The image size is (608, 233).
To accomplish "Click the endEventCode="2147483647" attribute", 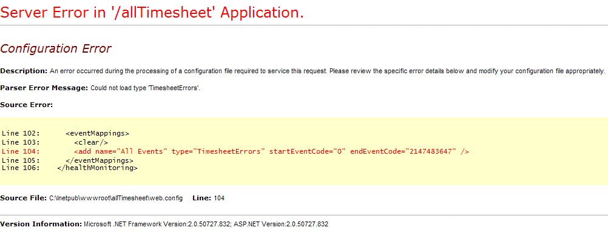I will (404, 151).
